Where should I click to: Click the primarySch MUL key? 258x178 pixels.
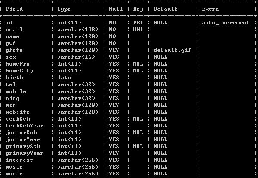pyautogui.click(x=138, y=146)
